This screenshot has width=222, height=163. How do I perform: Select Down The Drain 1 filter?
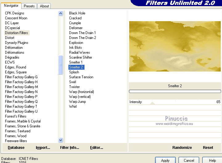[82, 33]
